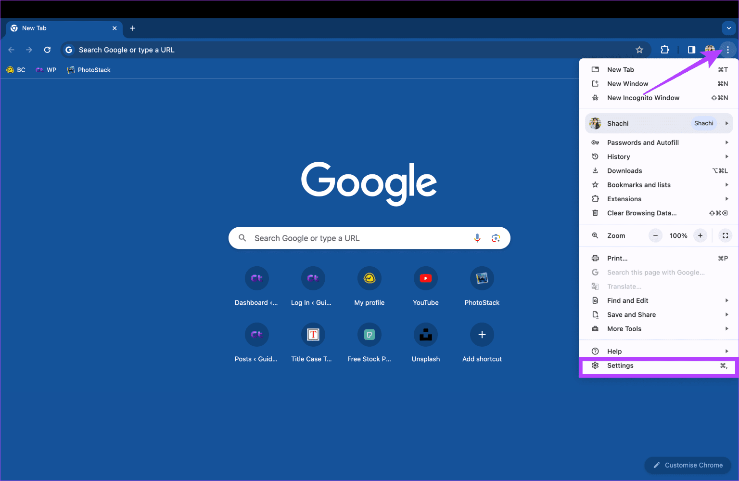The height and width of the screenshot is (481, 739).
Task: Open Settings from the Chrome menu
Action: 659,366
